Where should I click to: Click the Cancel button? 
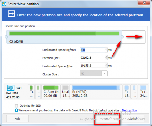(x=132, y=119)
